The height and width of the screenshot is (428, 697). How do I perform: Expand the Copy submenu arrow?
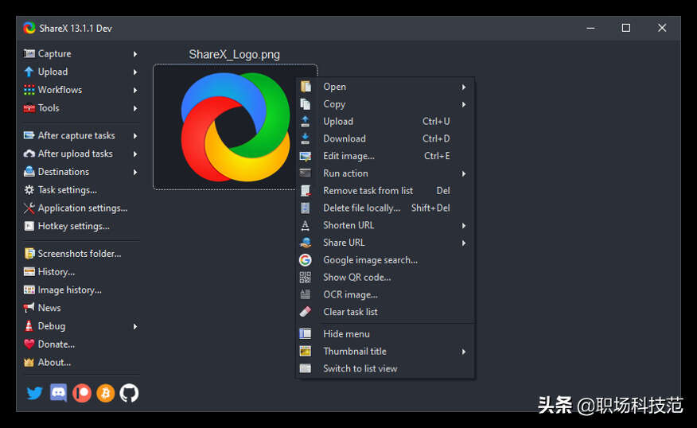[x=464, y=104]
